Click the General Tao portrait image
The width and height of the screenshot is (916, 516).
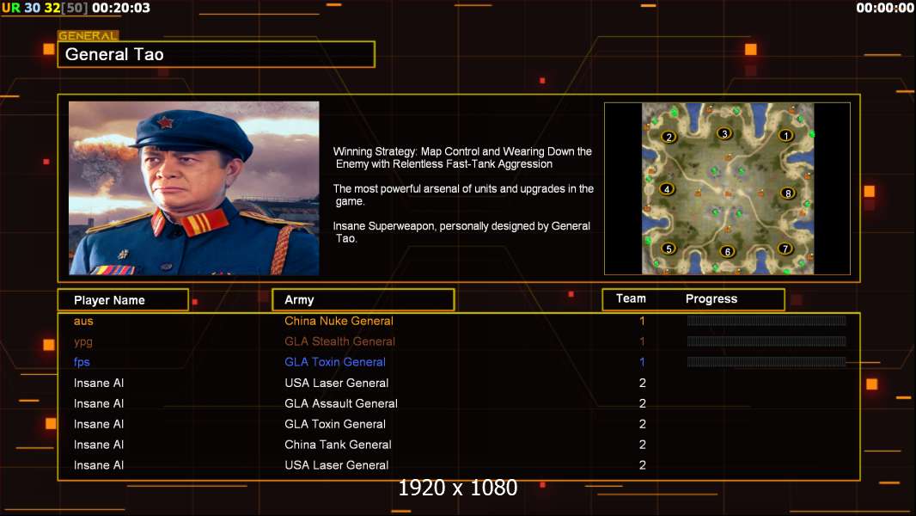coord(194,188)
